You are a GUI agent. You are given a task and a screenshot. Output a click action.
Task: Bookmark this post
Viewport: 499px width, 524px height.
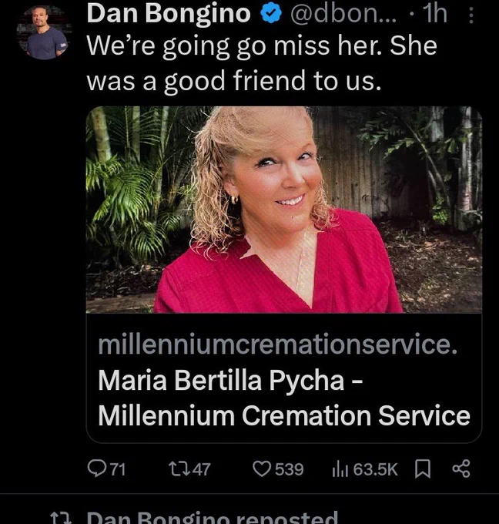[423, 469]
